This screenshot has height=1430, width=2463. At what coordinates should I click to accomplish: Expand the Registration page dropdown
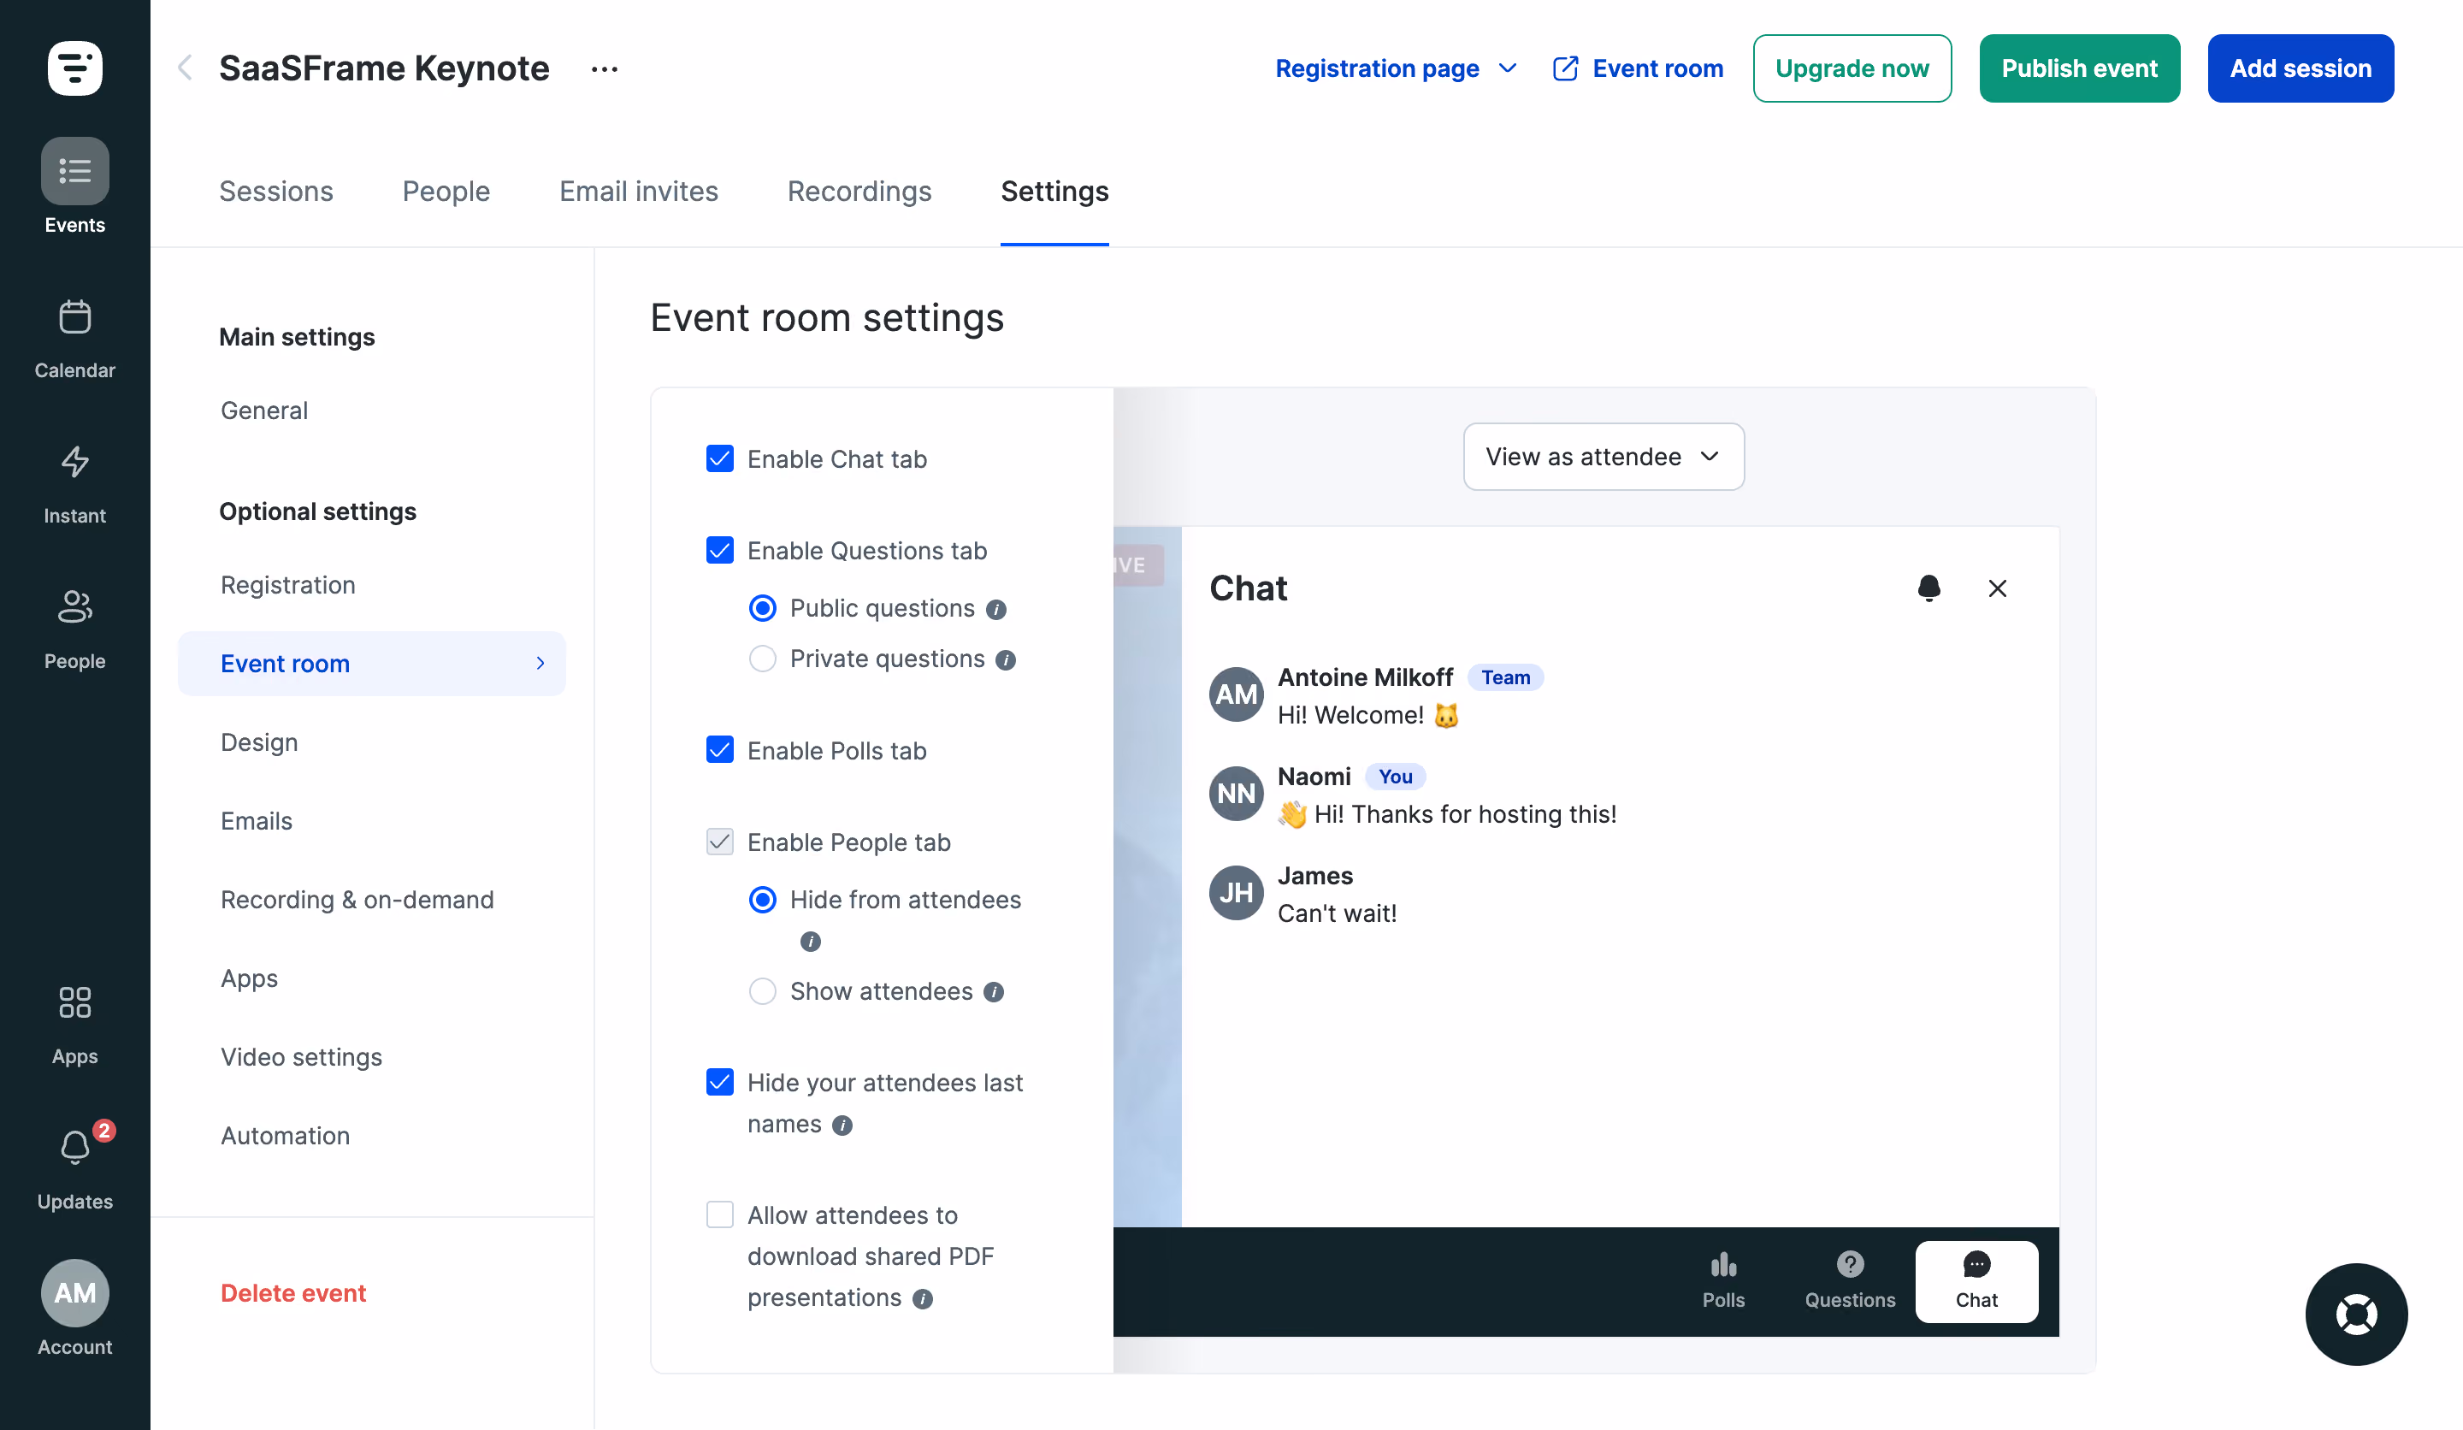[x=1396, y=68]
